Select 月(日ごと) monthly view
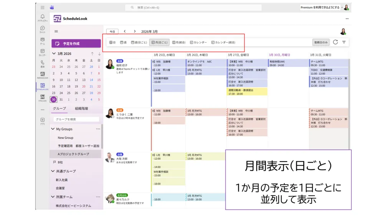This screenshot has width=384, height=216. 159,42
